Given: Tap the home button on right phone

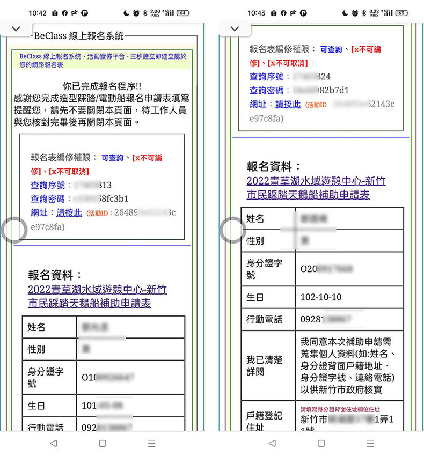Looking at the screenshot, I should point(321,443).
